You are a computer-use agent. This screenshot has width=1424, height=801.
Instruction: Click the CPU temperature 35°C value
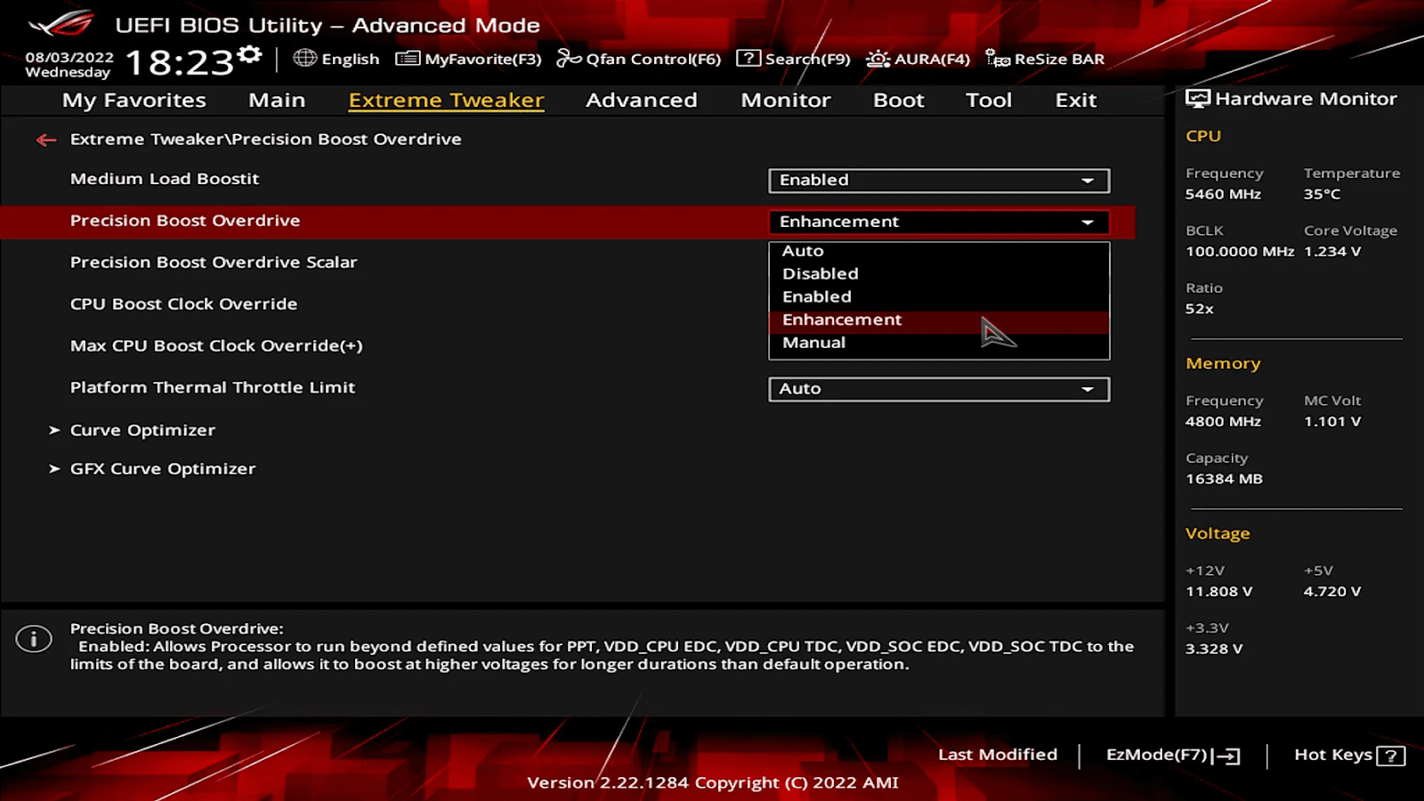coord(1323,194)
